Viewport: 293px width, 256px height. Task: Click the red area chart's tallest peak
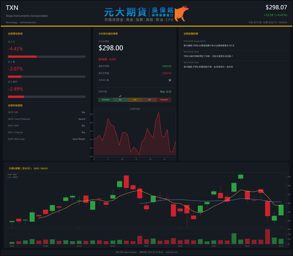(x=159, y=113)
